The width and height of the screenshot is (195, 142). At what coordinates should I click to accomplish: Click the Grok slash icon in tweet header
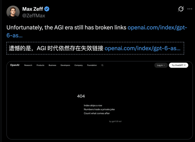click(x=181, y=9)
